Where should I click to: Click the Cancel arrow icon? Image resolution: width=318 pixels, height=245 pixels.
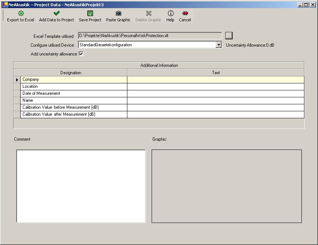[x=185, y=14]
